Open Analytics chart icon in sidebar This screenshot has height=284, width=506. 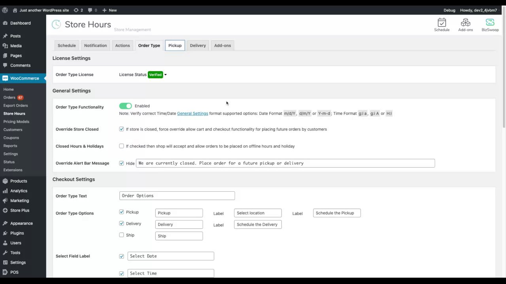[x=5, y=191]
